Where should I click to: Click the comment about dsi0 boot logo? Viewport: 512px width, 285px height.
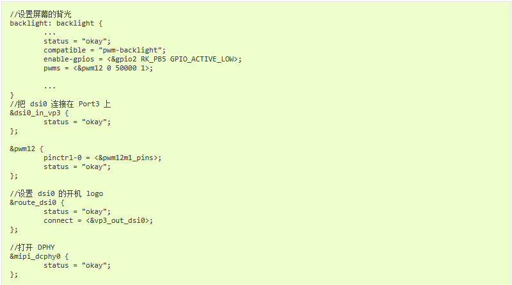click(x=56, y=194)
